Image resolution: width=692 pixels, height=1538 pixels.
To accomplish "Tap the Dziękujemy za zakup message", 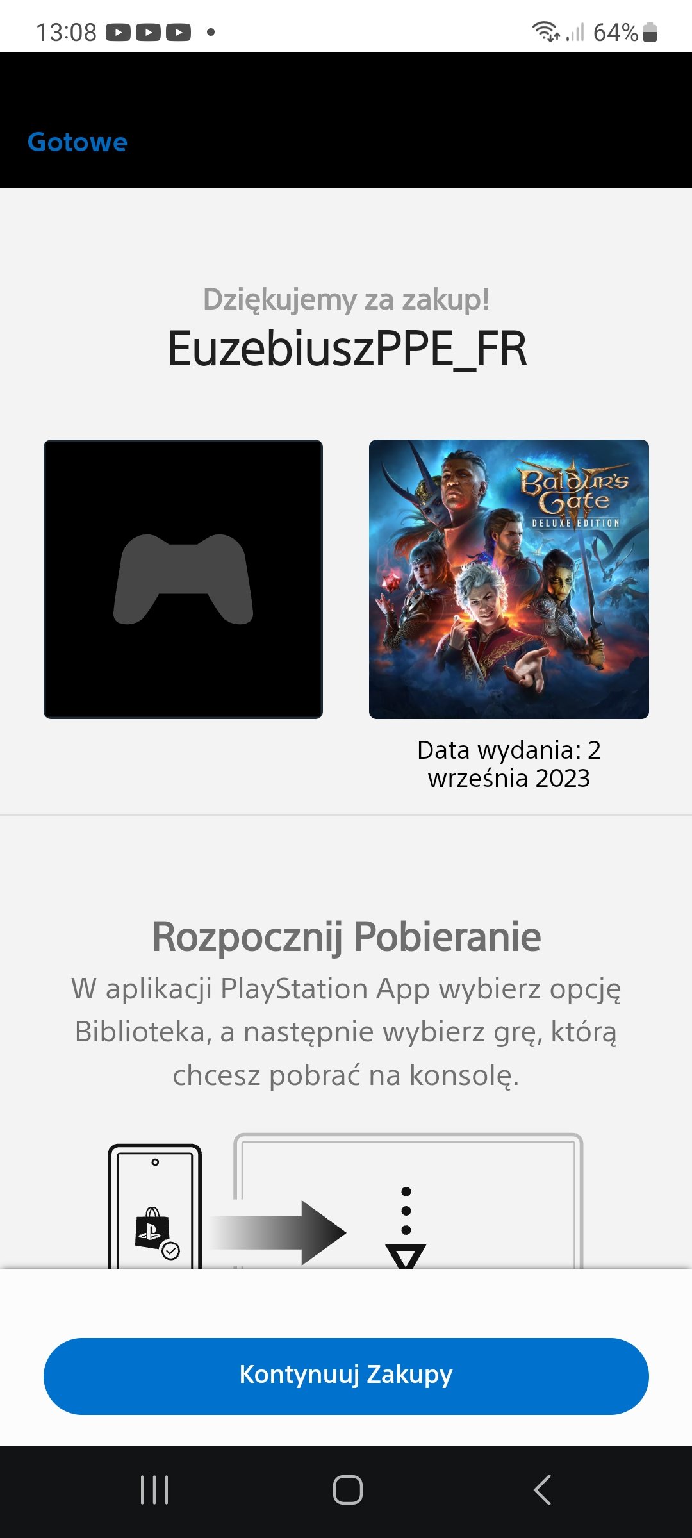I will [346, 299].
